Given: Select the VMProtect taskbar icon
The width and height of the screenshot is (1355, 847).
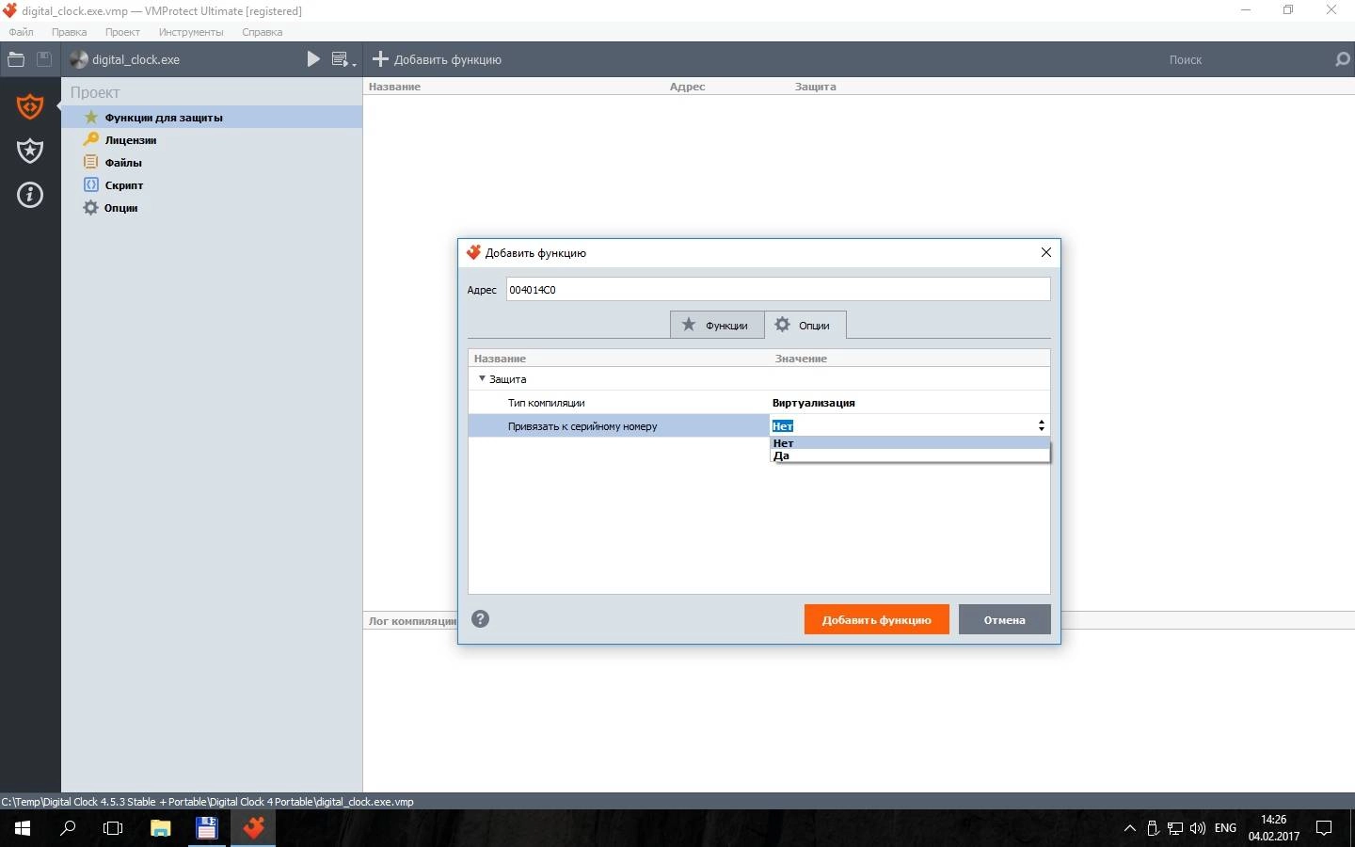Looking at the screenshot, I should [x=253, y=828].
